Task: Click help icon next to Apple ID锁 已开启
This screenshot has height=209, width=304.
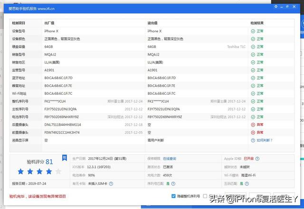Action: [257, 159]
